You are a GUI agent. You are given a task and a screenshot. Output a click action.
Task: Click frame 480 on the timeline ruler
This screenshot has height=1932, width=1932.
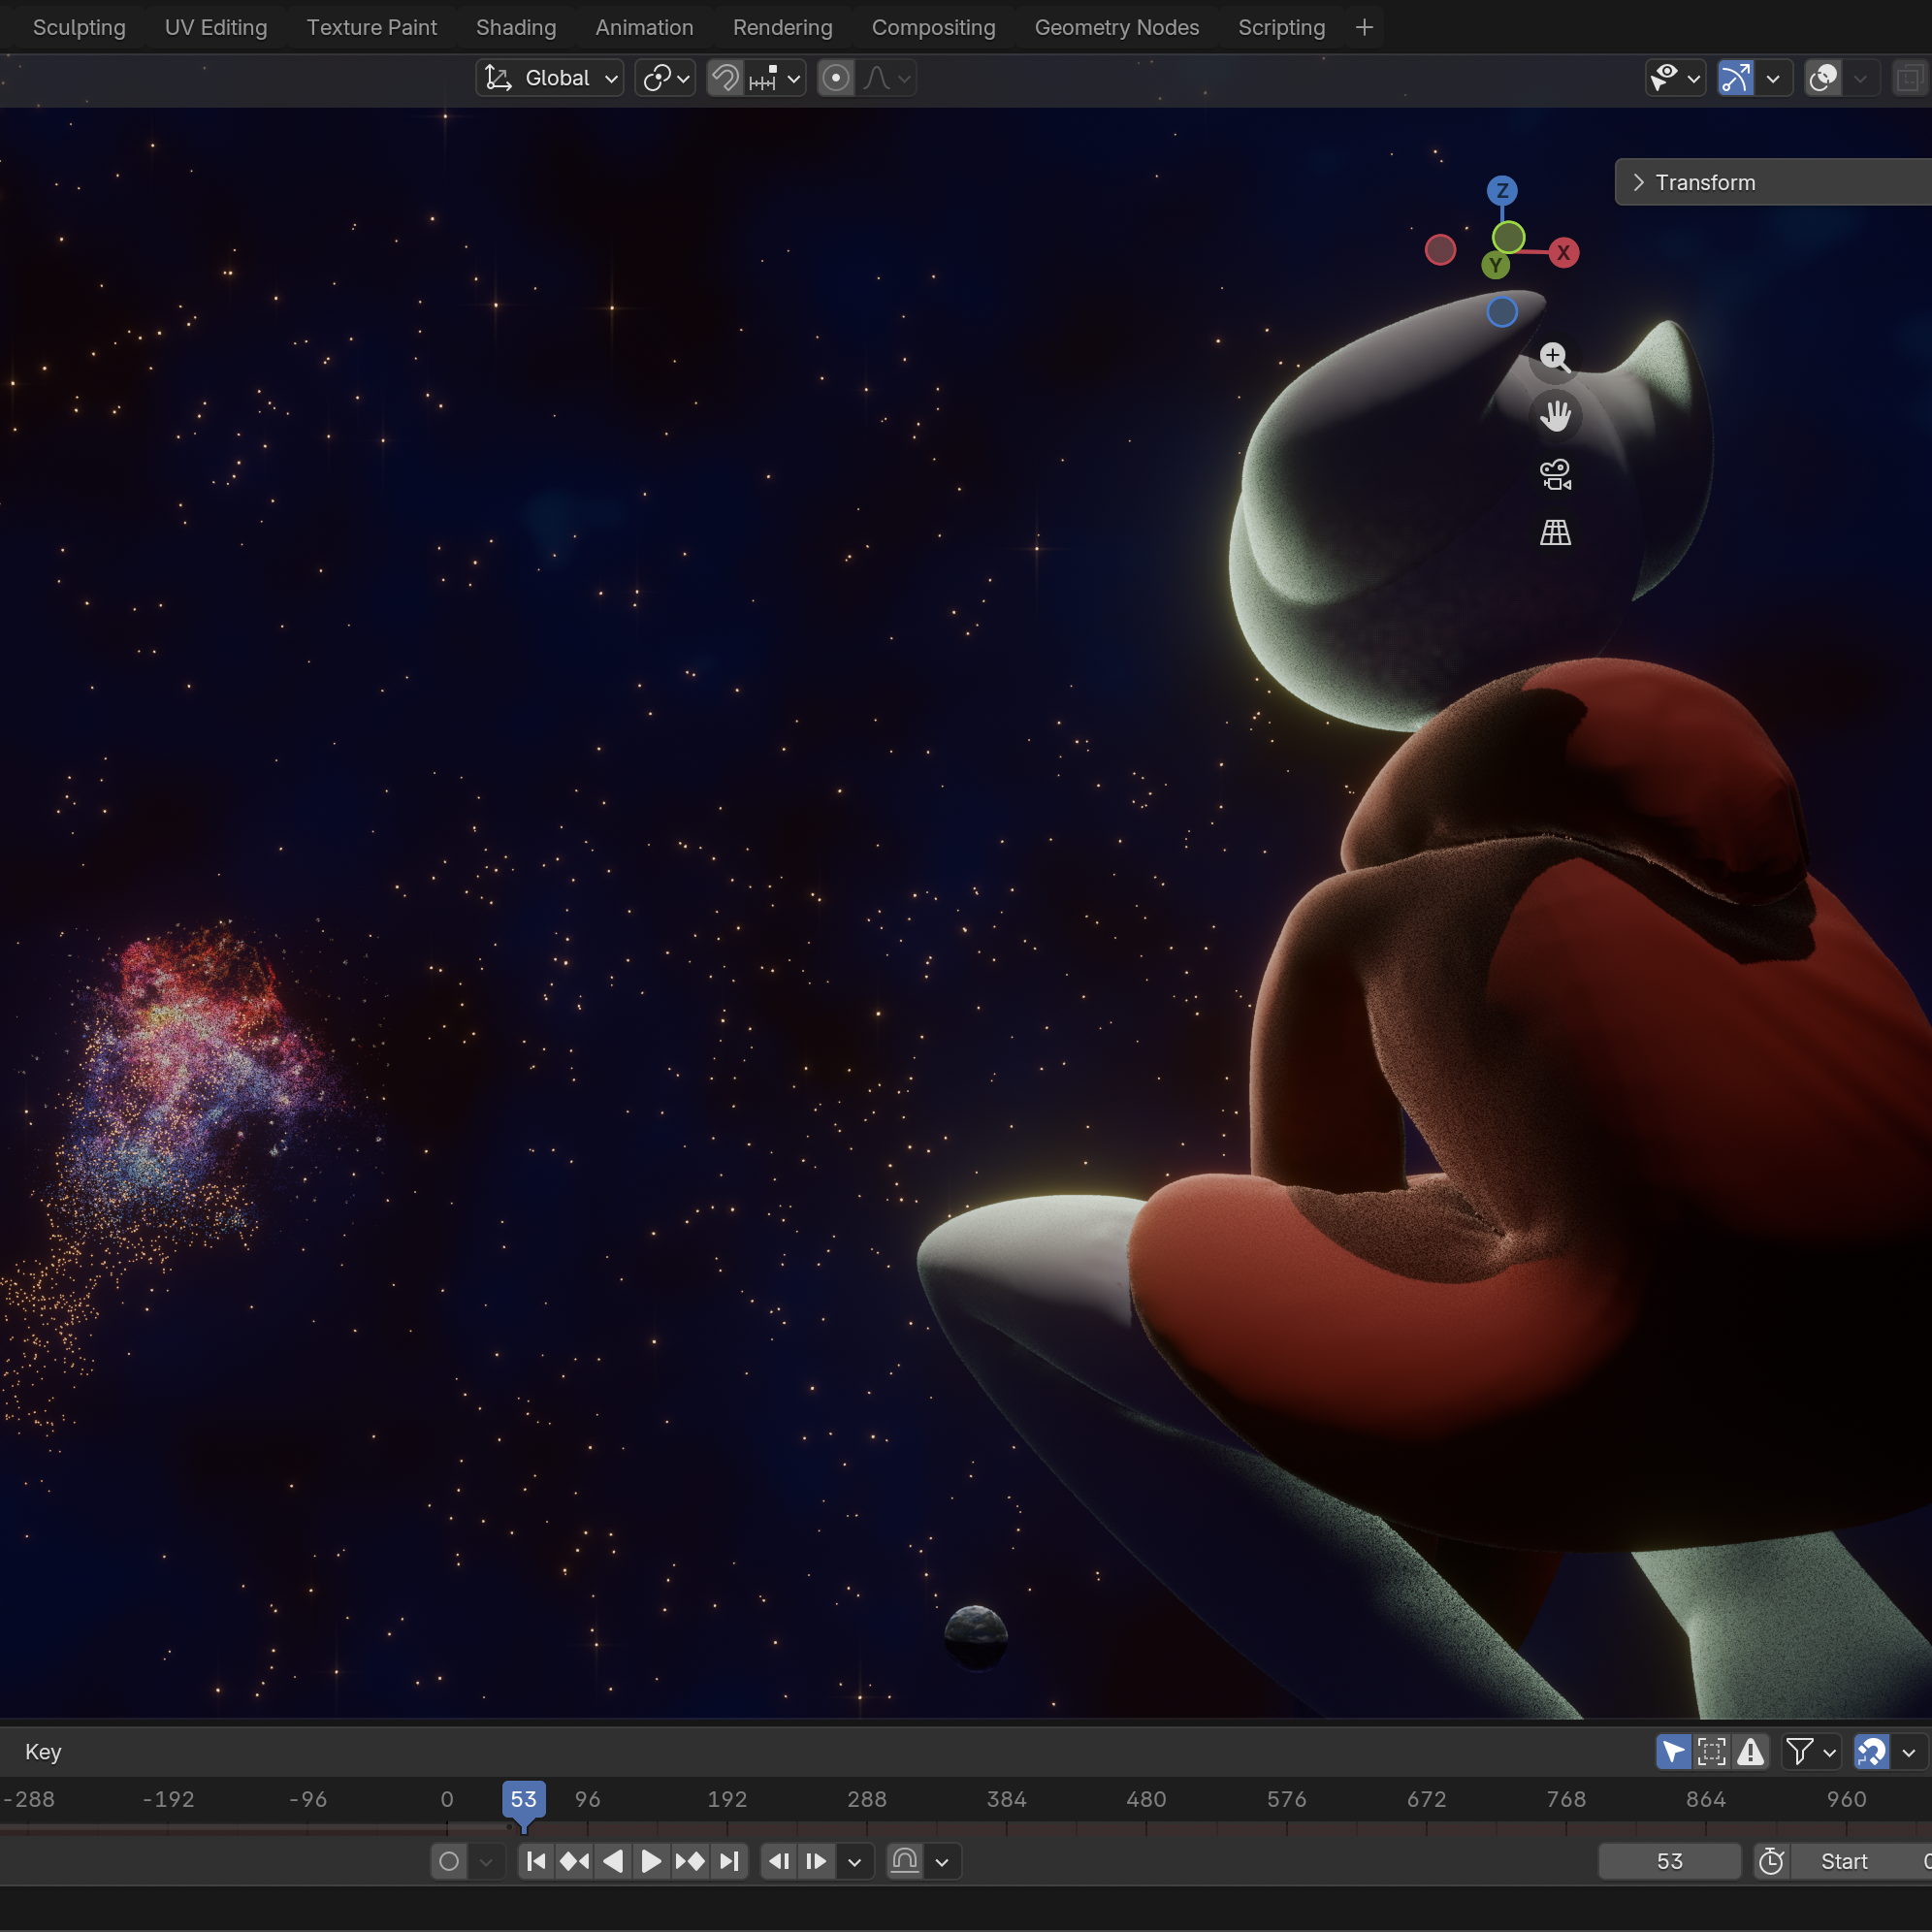point(1146,1799)
